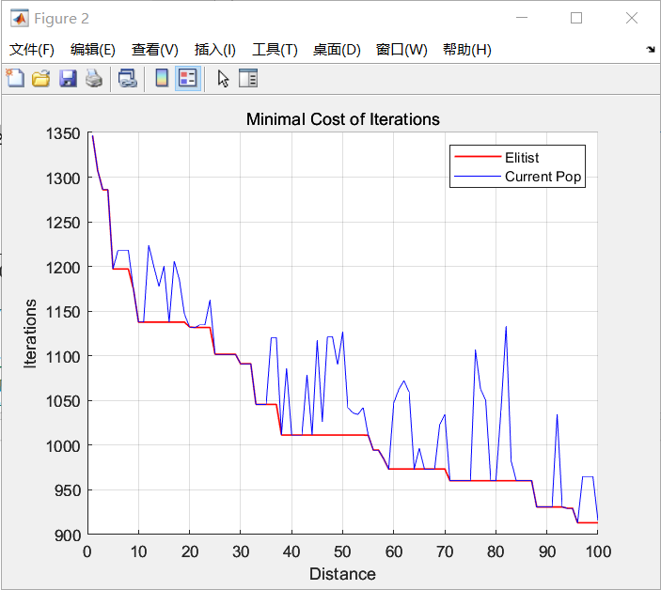Open the 文件(F) menu

(x=32, y=50)
